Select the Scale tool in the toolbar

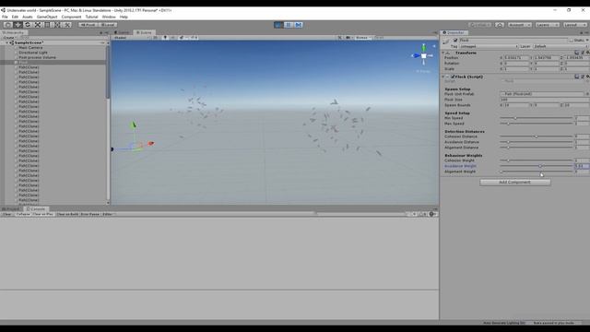click(x=37, y=25)
